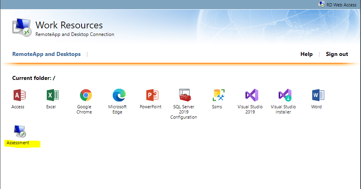The width and height of the screenshot is (361, 189).
Task: Open the Visual Studio 2019 icon
Action: click(x=251, y=95)
